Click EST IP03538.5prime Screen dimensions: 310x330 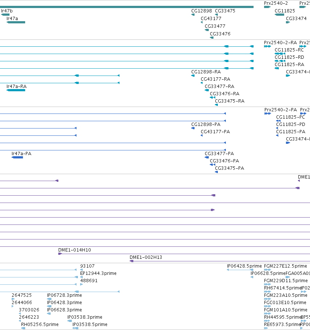coord(75,328)
